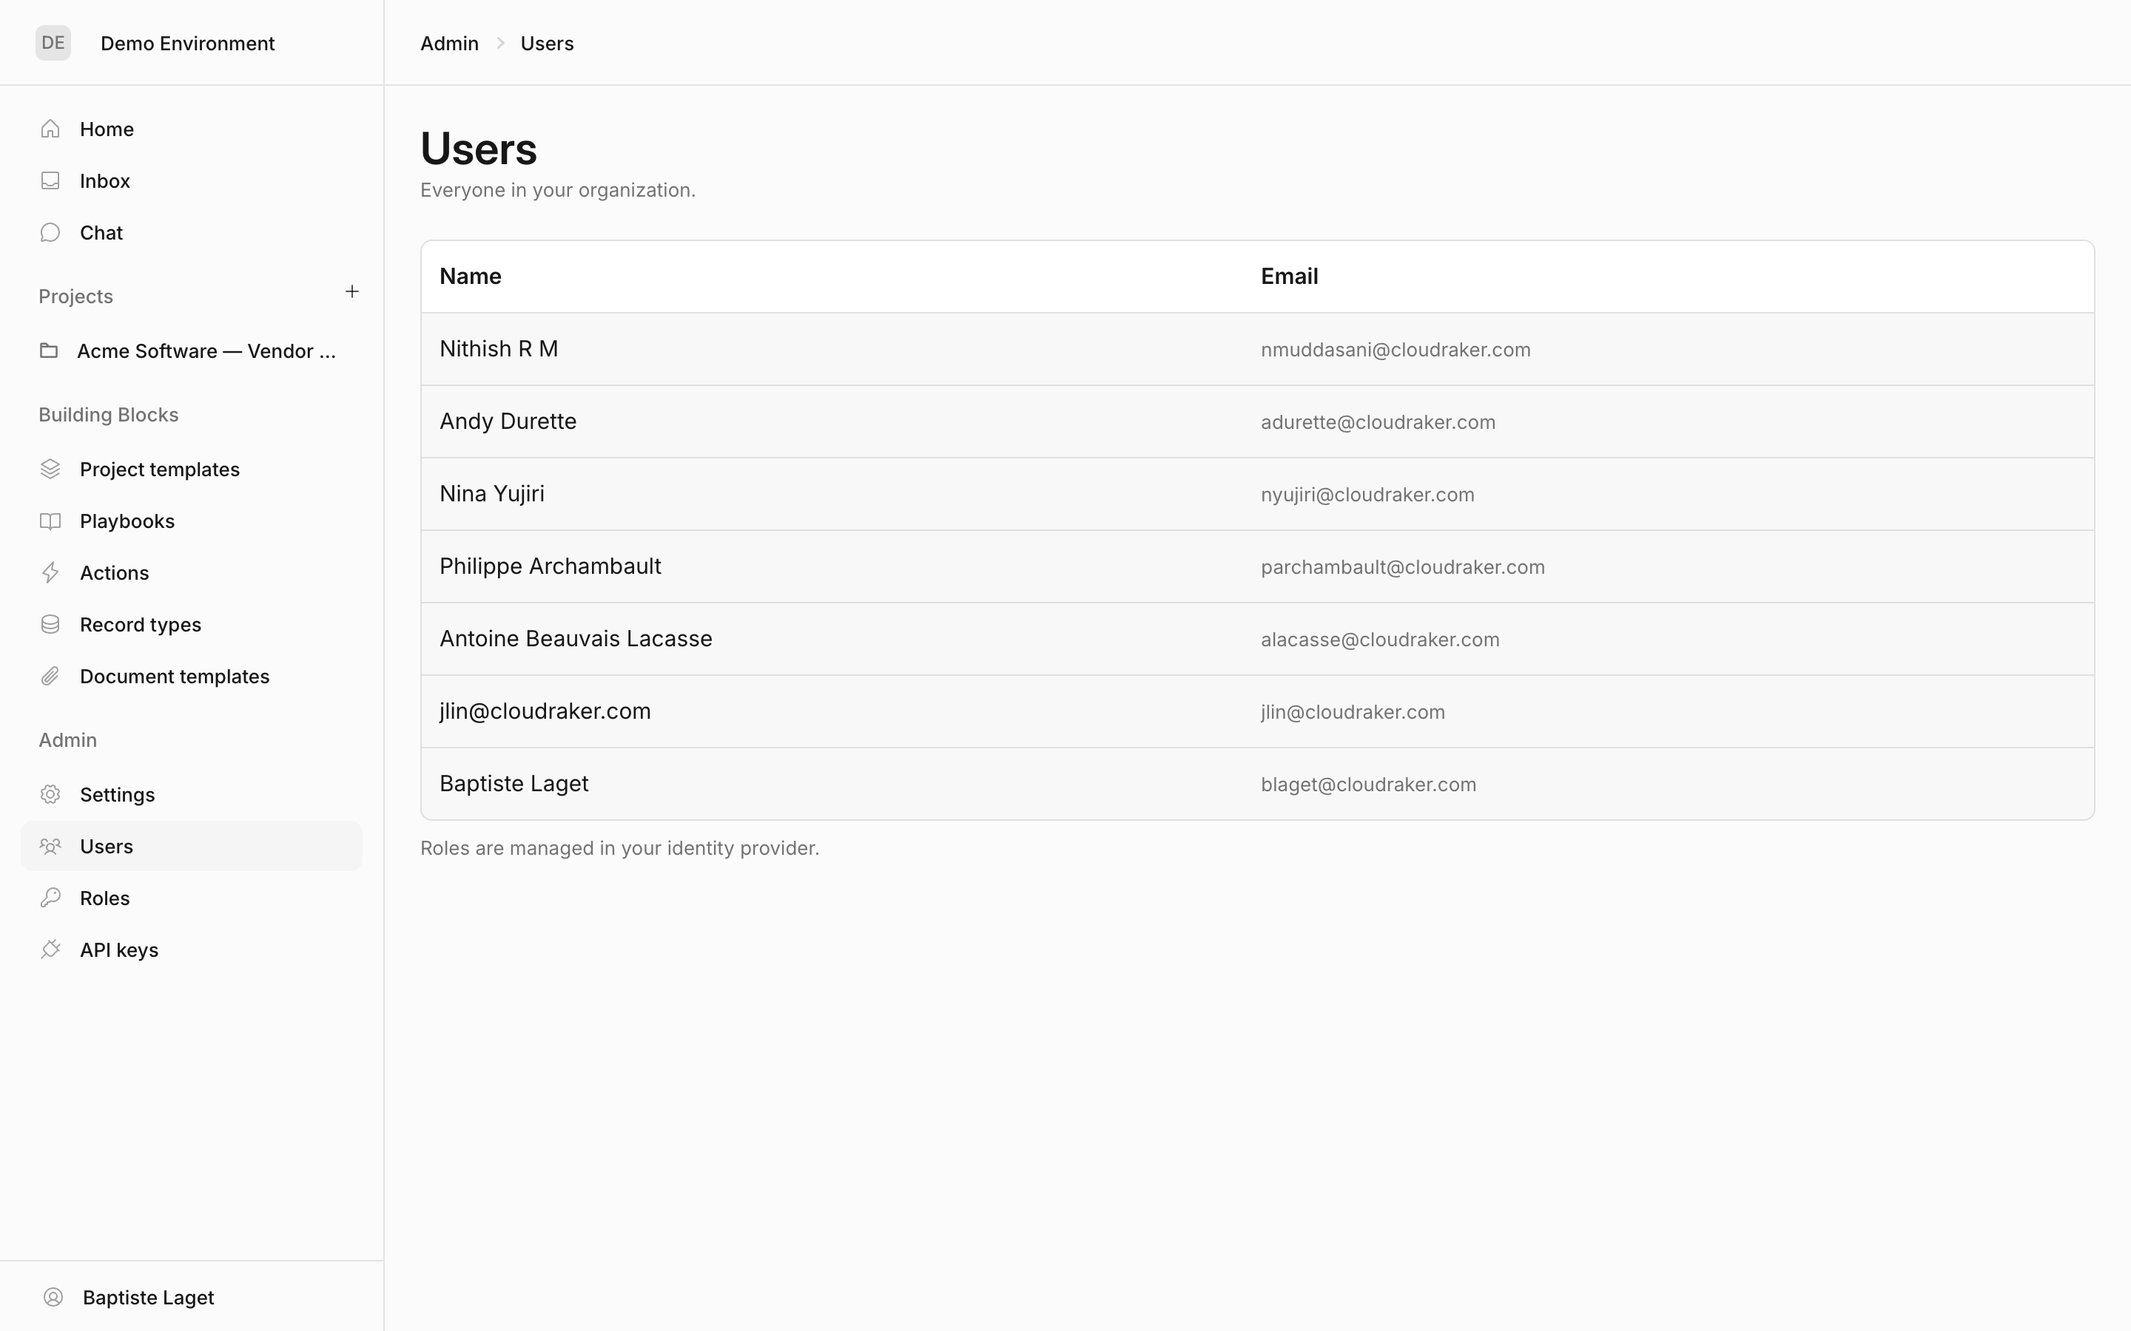
Task: Click jlin@cloudraker.com in the Email column
Action: point(1353,712)
